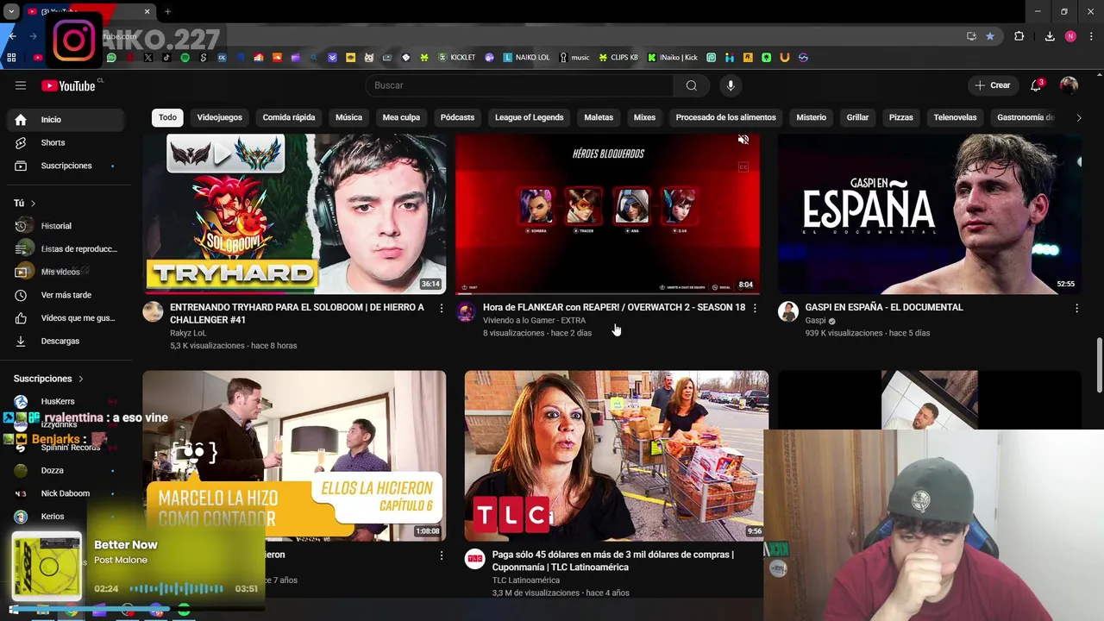The image size is (1104, 621).
Task: Start voice search with the microphone
Action: coord(731,85)
